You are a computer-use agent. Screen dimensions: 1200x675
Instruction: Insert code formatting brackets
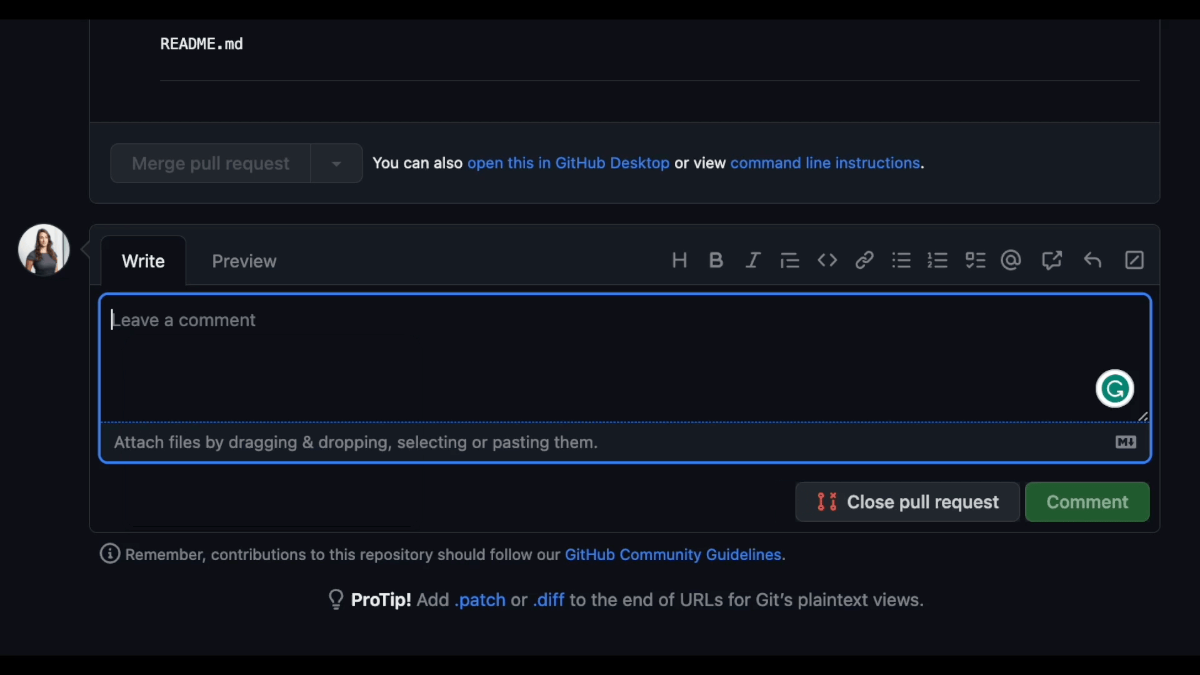pos(827,260)
